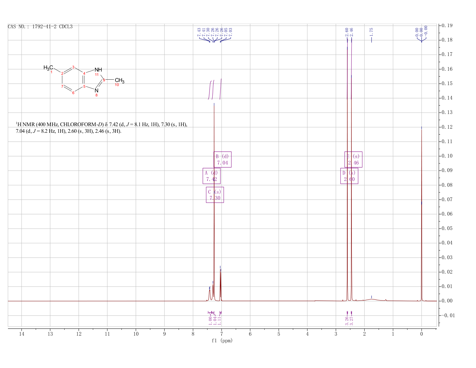Click the integral value 3.26
This screenshot has height=368, width=476.
347,321
